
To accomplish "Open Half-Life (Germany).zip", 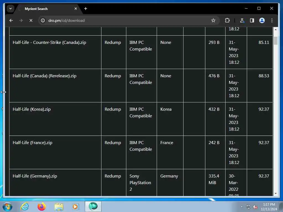I will click(x=35, y=176).
